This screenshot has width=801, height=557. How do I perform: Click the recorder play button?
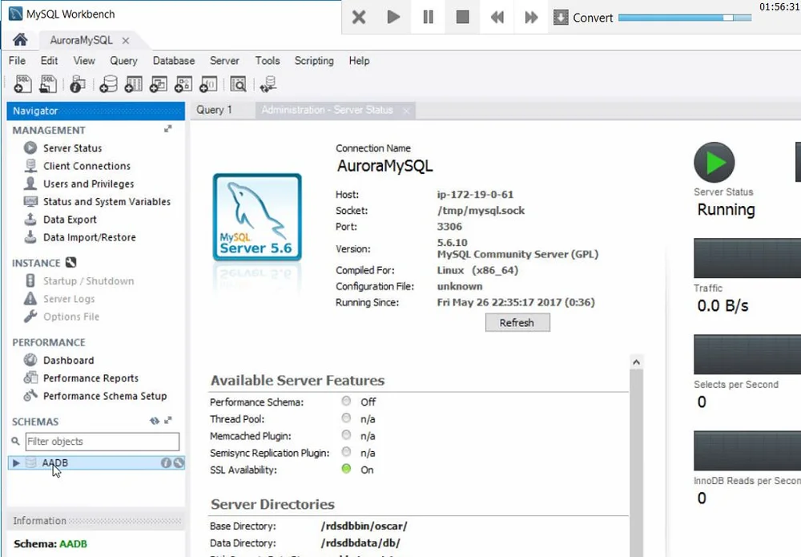tap(393, 17)
